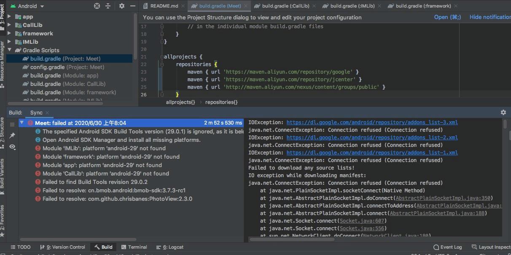This screenshot has width=511, height=255.
Task: Open the Logcat tool window
Action: pyautogui.click(x=169, y=247)
